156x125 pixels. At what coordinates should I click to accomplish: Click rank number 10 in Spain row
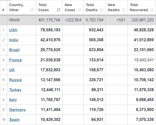[x=4, y=120]
